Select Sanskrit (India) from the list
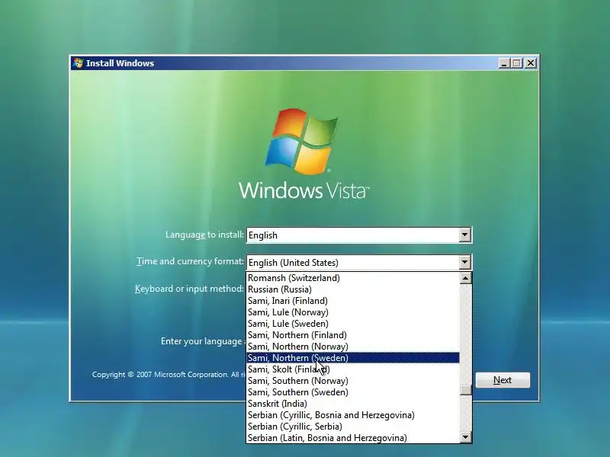Screen dimensions: 610x457 (353, 404)
